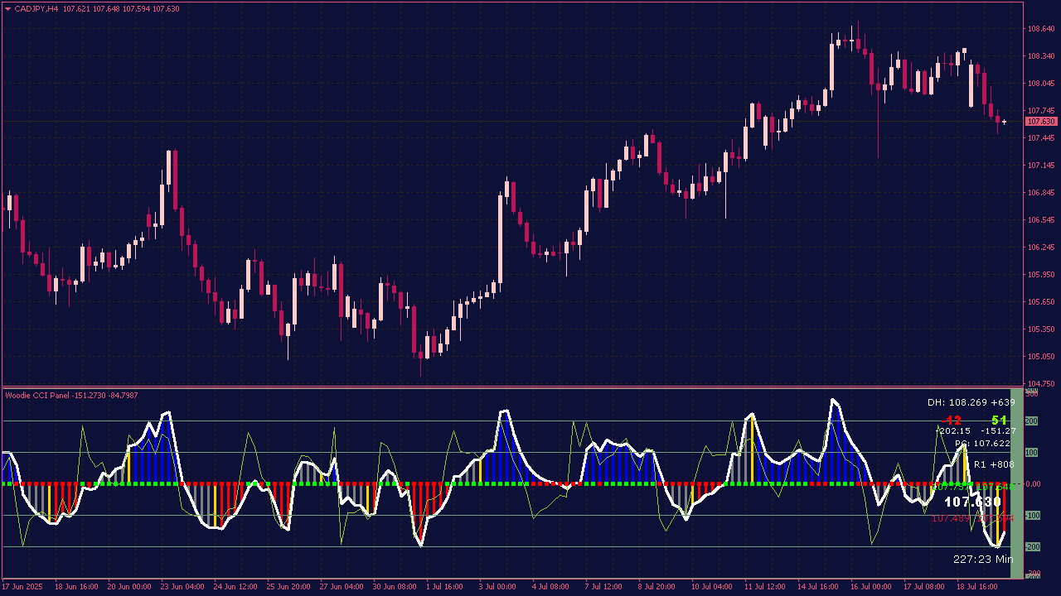This screenshot has height=596, width=1061.
Task: Click the triangle arrow beside CADJPY,H4
Action: click(8, 9)
